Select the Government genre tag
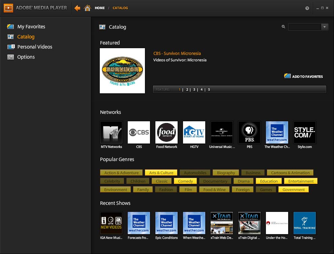Image resolution: width=334 pixels, height=254 pixels. 294,189
